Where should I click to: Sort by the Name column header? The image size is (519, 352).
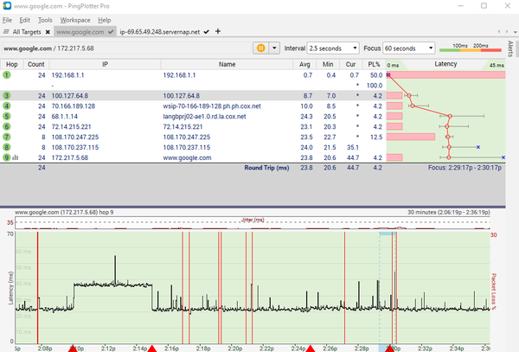pos(227,64)
